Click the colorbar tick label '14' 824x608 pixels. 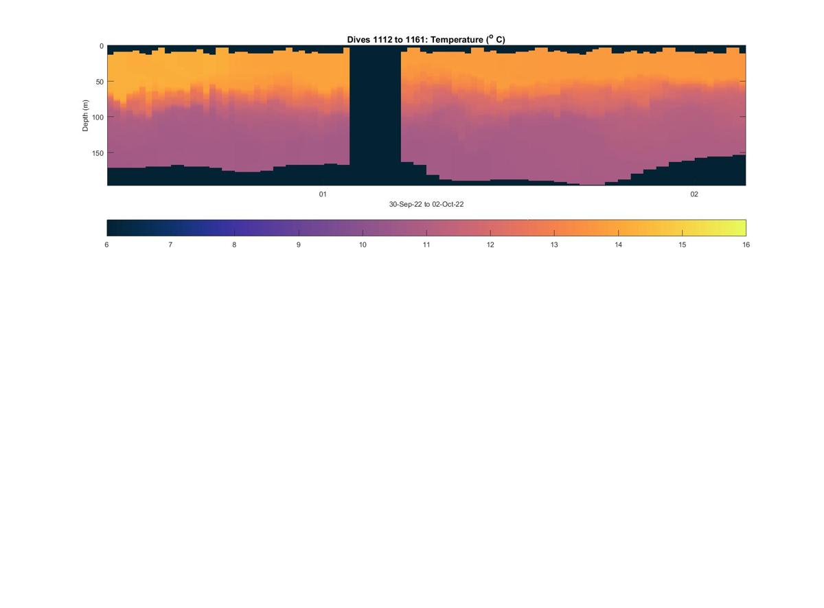[x=619, y=245]
